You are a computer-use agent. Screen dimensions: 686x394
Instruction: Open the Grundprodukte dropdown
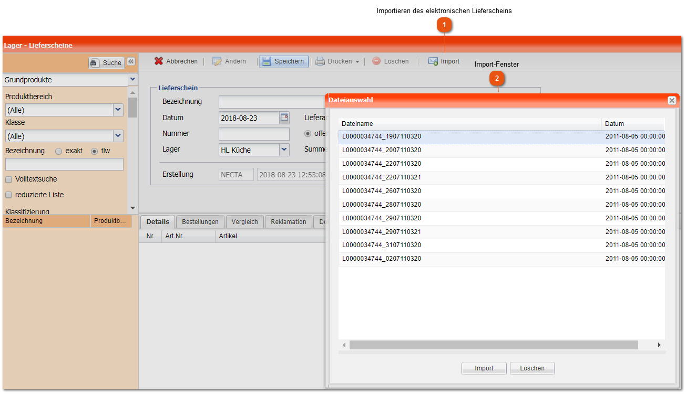(133, 80)
